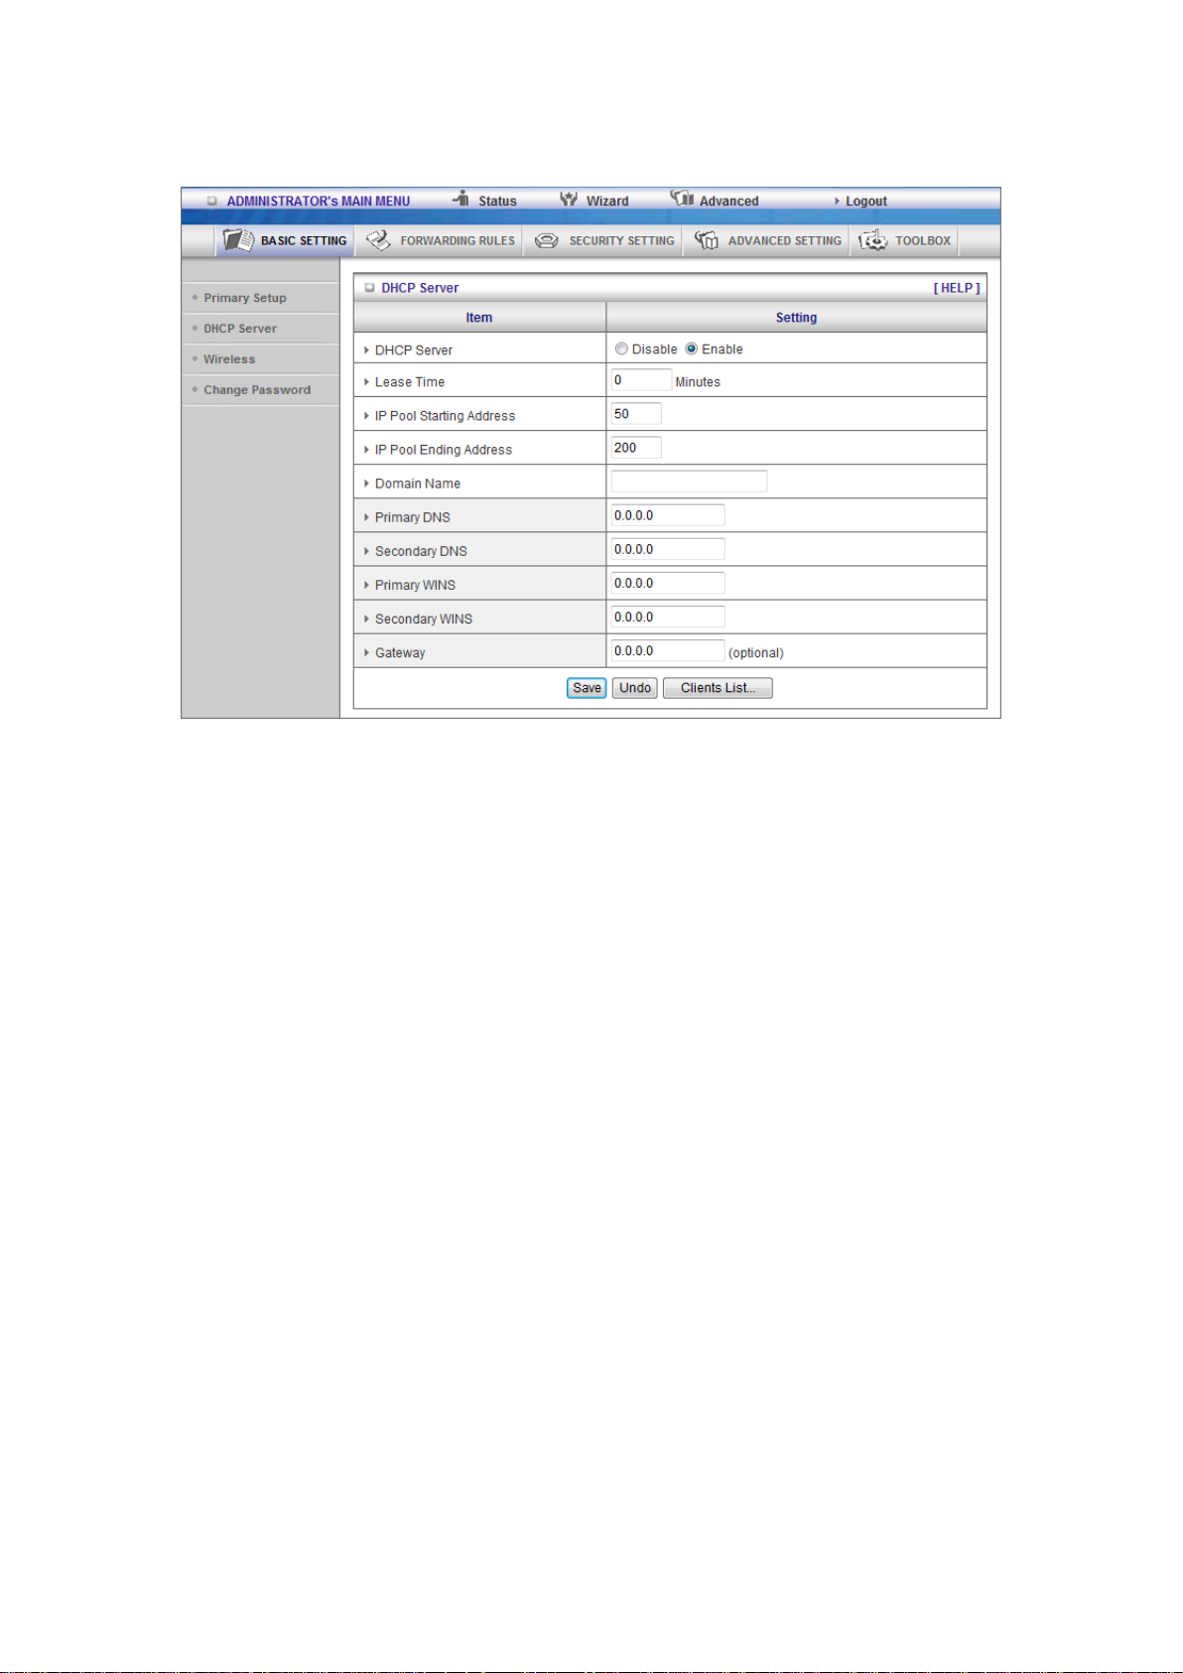Screen dimensions: 1183x1673
Task: Open the Clients List button
Action: click(718, 688)
